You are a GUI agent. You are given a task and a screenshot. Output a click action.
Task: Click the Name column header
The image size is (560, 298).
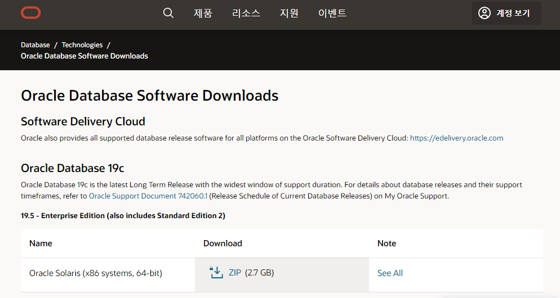(x=41, y=243)
